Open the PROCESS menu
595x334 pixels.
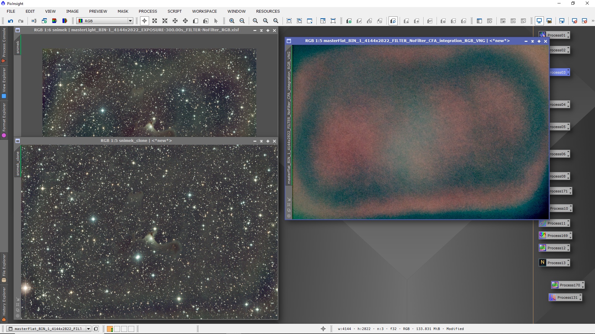pyautogui.click(x=148, y=11)
